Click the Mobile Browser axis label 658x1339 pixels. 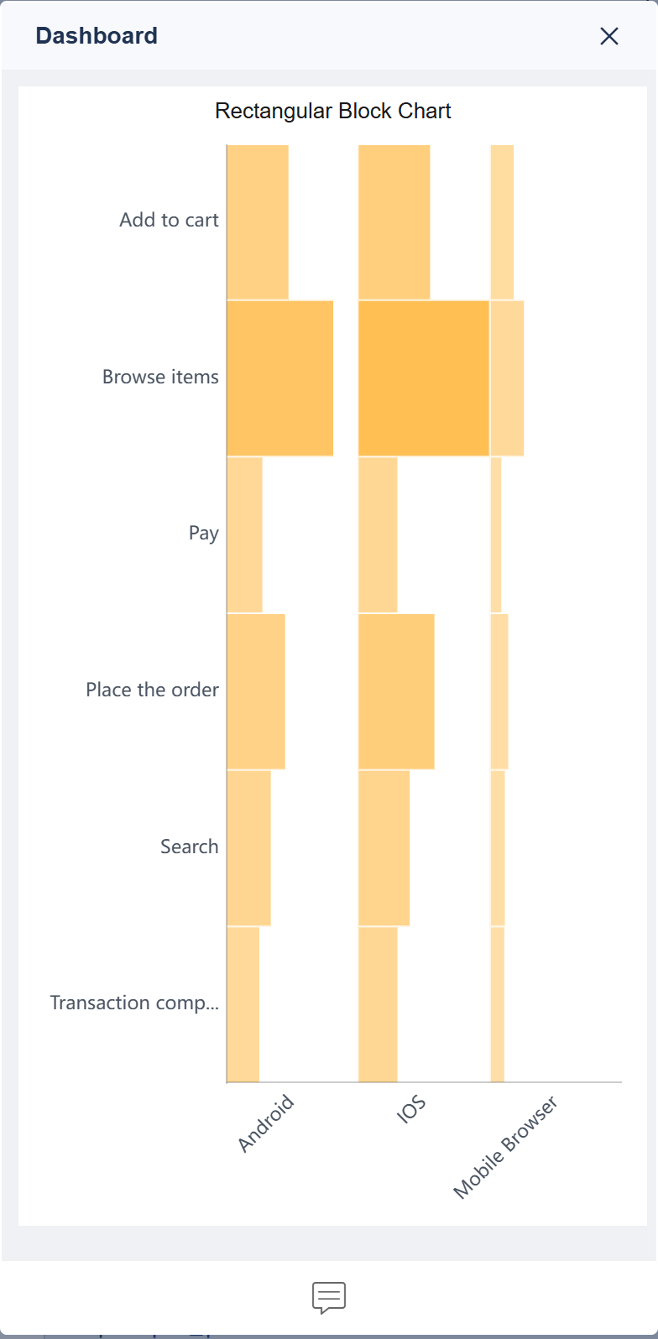coord(505,1147)
